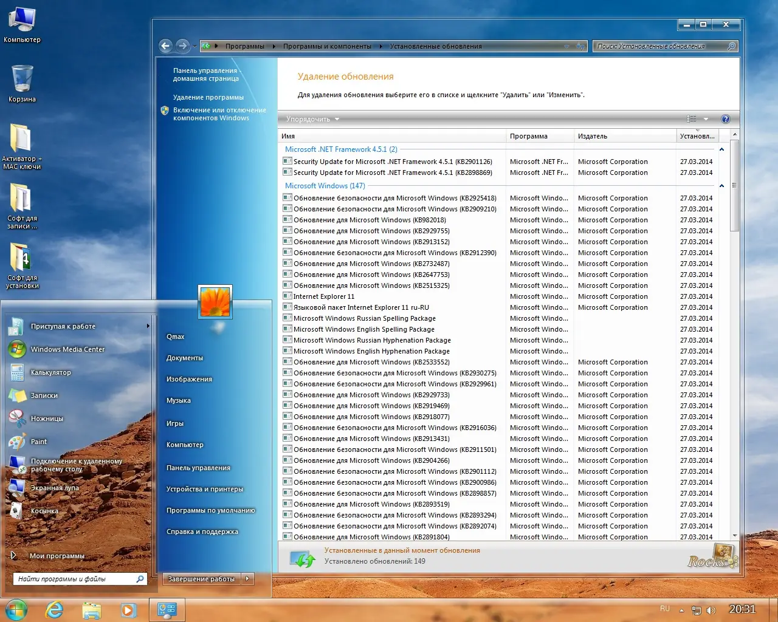Open Музыка in the Start menu

(x=179, y=400)
